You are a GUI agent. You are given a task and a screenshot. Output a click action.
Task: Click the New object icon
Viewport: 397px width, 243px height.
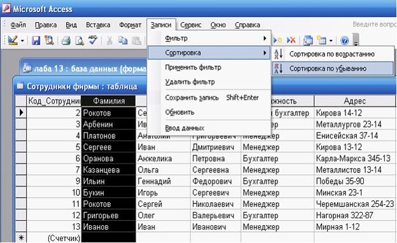[322, 41]
